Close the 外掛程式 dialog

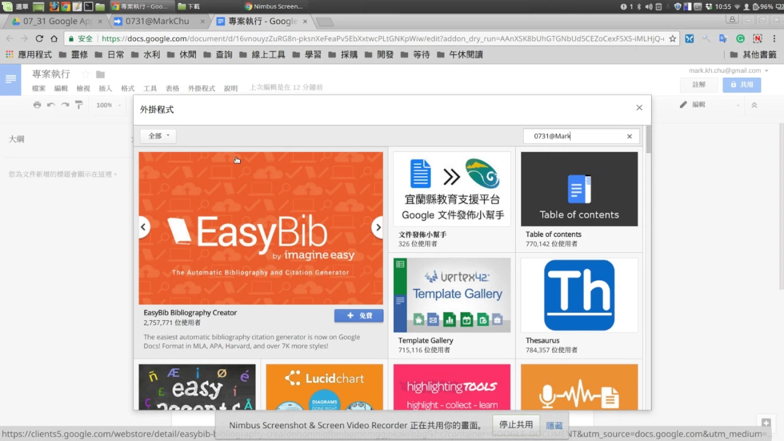(x=639, y=108)
